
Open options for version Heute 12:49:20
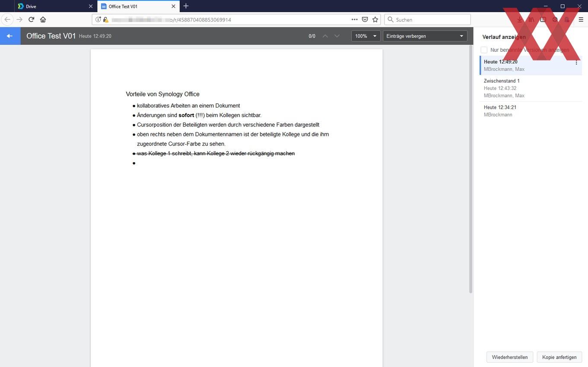click(x=576, y=63)
